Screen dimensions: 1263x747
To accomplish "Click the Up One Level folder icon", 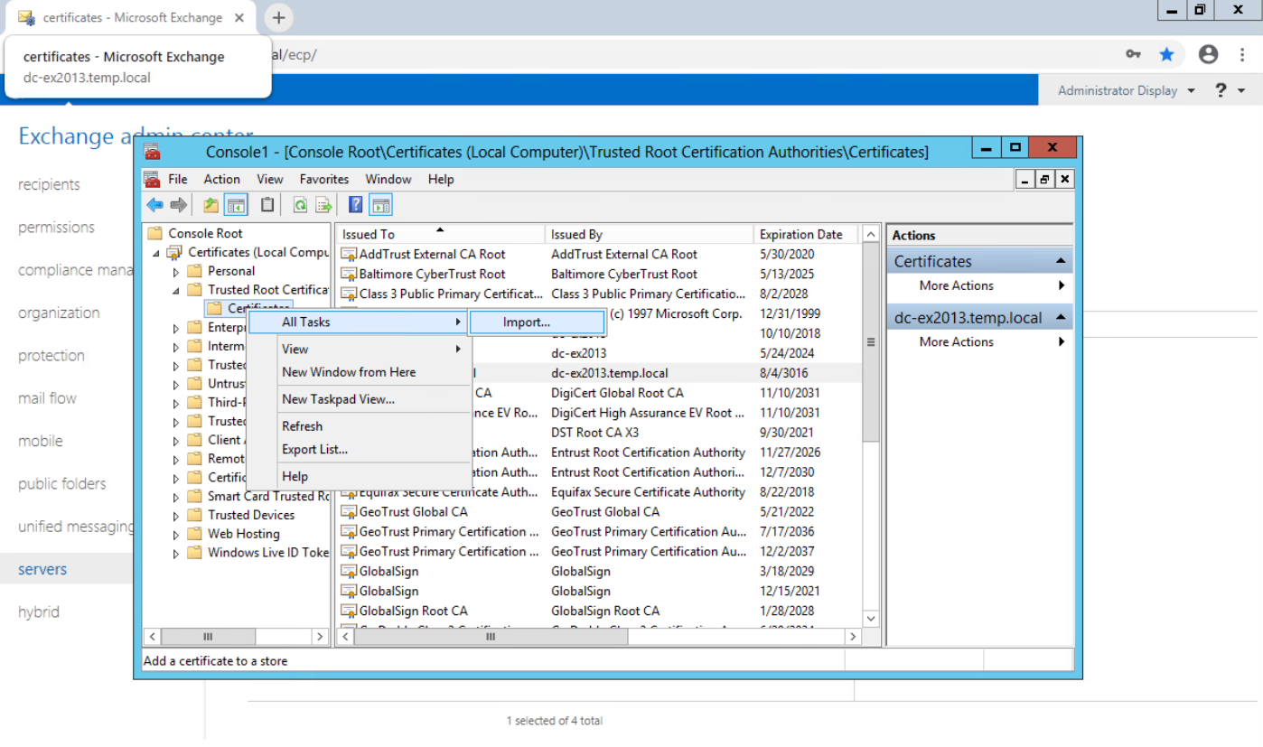I will pos(210,205).
